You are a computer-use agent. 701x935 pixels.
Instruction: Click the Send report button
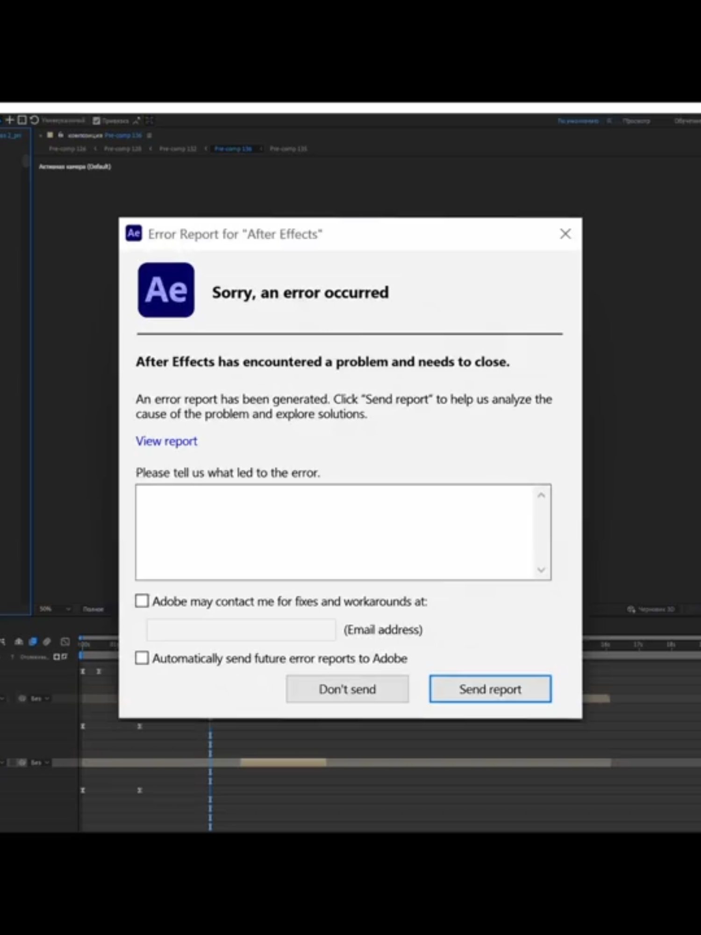[490, 689]
